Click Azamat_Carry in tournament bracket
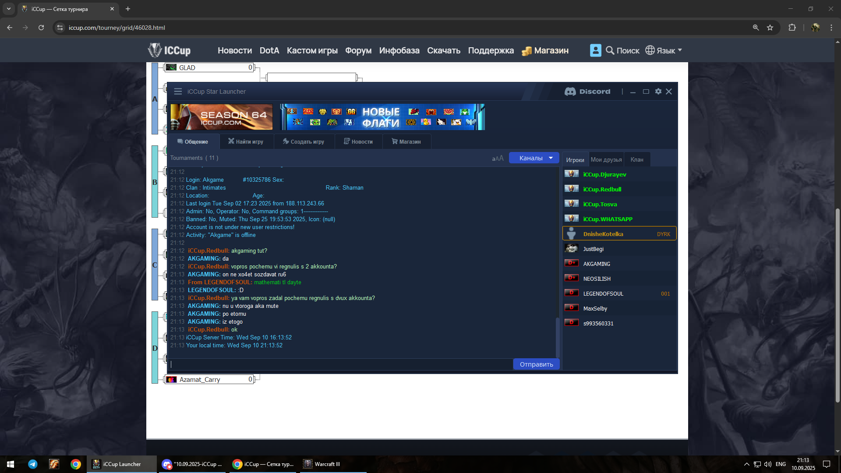Screen dimensions: 841x473 (x=209, y=380)
